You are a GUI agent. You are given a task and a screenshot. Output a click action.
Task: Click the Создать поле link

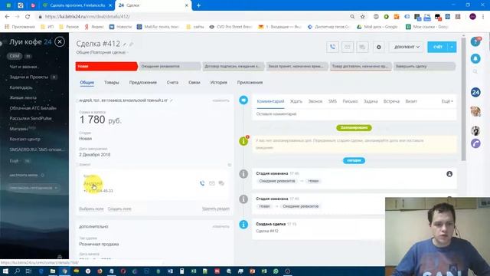click(x=119, y=209)
